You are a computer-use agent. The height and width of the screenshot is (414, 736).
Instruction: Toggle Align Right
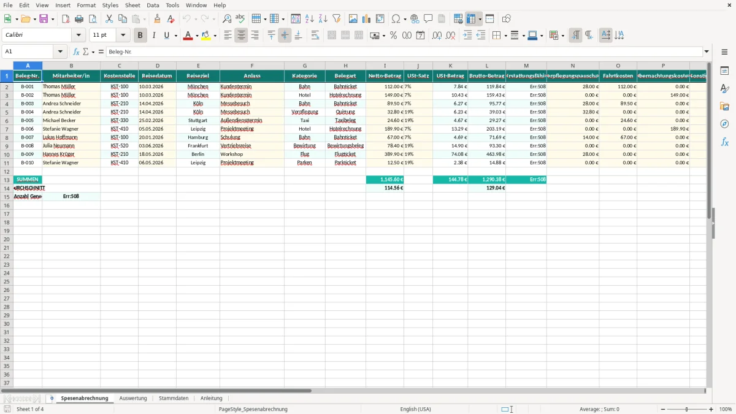pyautogui.click(x=255, y=36)
